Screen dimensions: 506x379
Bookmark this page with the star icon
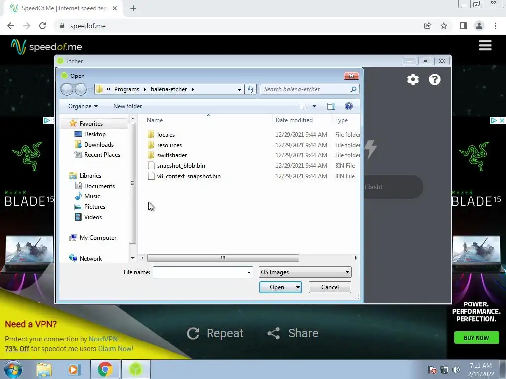point(444,26)
